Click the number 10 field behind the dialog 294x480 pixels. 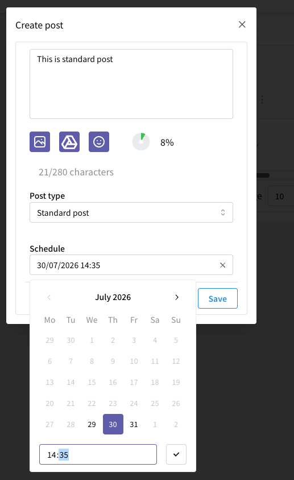pos(280,196)
